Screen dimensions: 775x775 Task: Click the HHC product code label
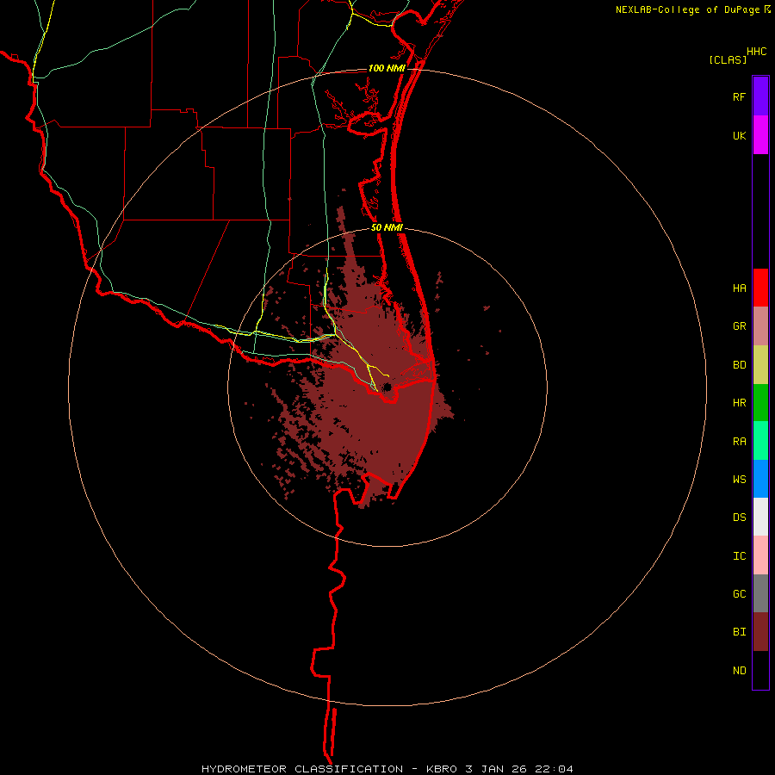(756, 52)
